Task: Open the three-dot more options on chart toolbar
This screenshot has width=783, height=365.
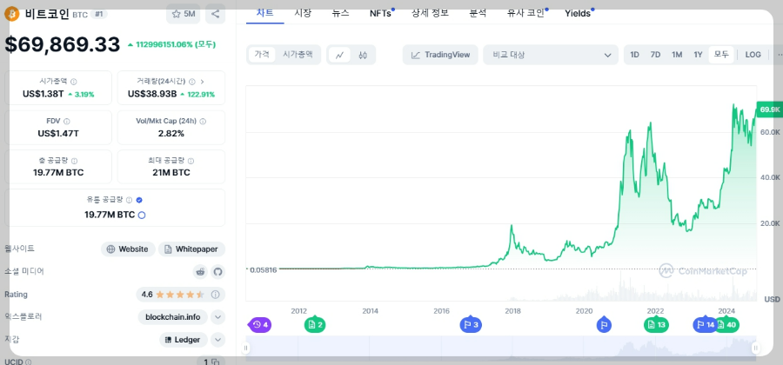Action: click(x=779, y=55)
